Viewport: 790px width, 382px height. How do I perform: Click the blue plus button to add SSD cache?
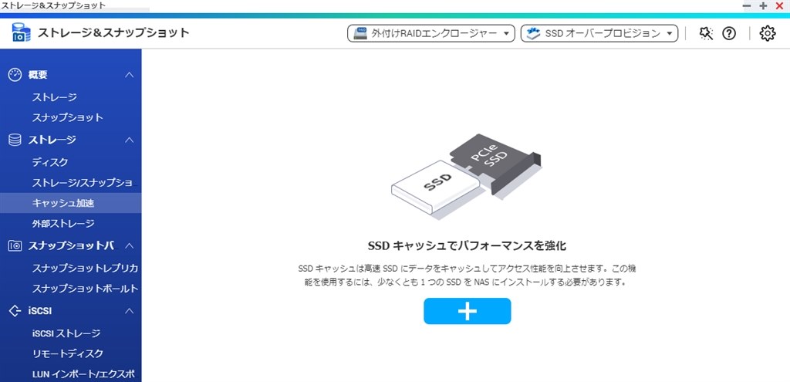pos(467,311)
